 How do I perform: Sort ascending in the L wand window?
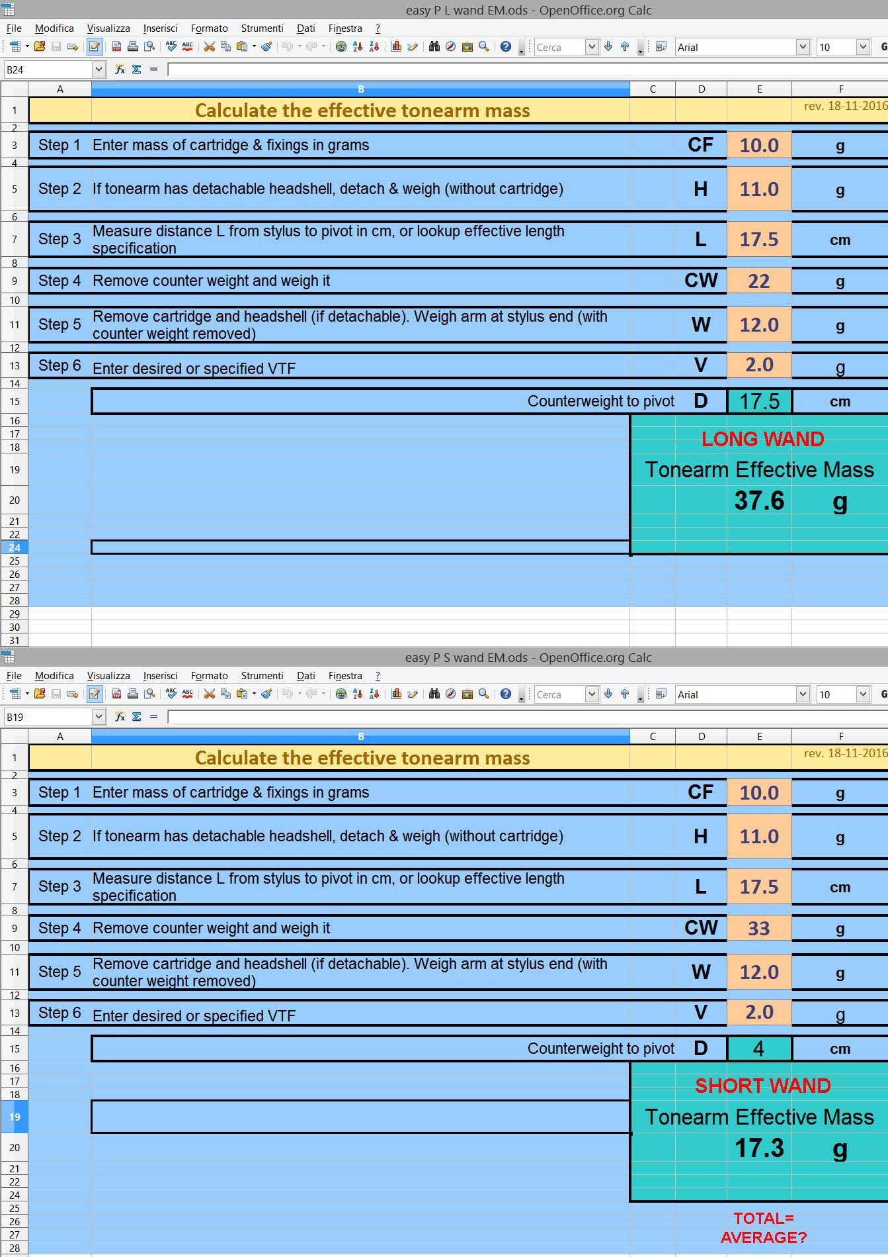358,47
